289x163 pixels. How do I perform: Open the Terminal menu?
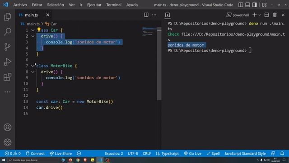tap(114, 5)
